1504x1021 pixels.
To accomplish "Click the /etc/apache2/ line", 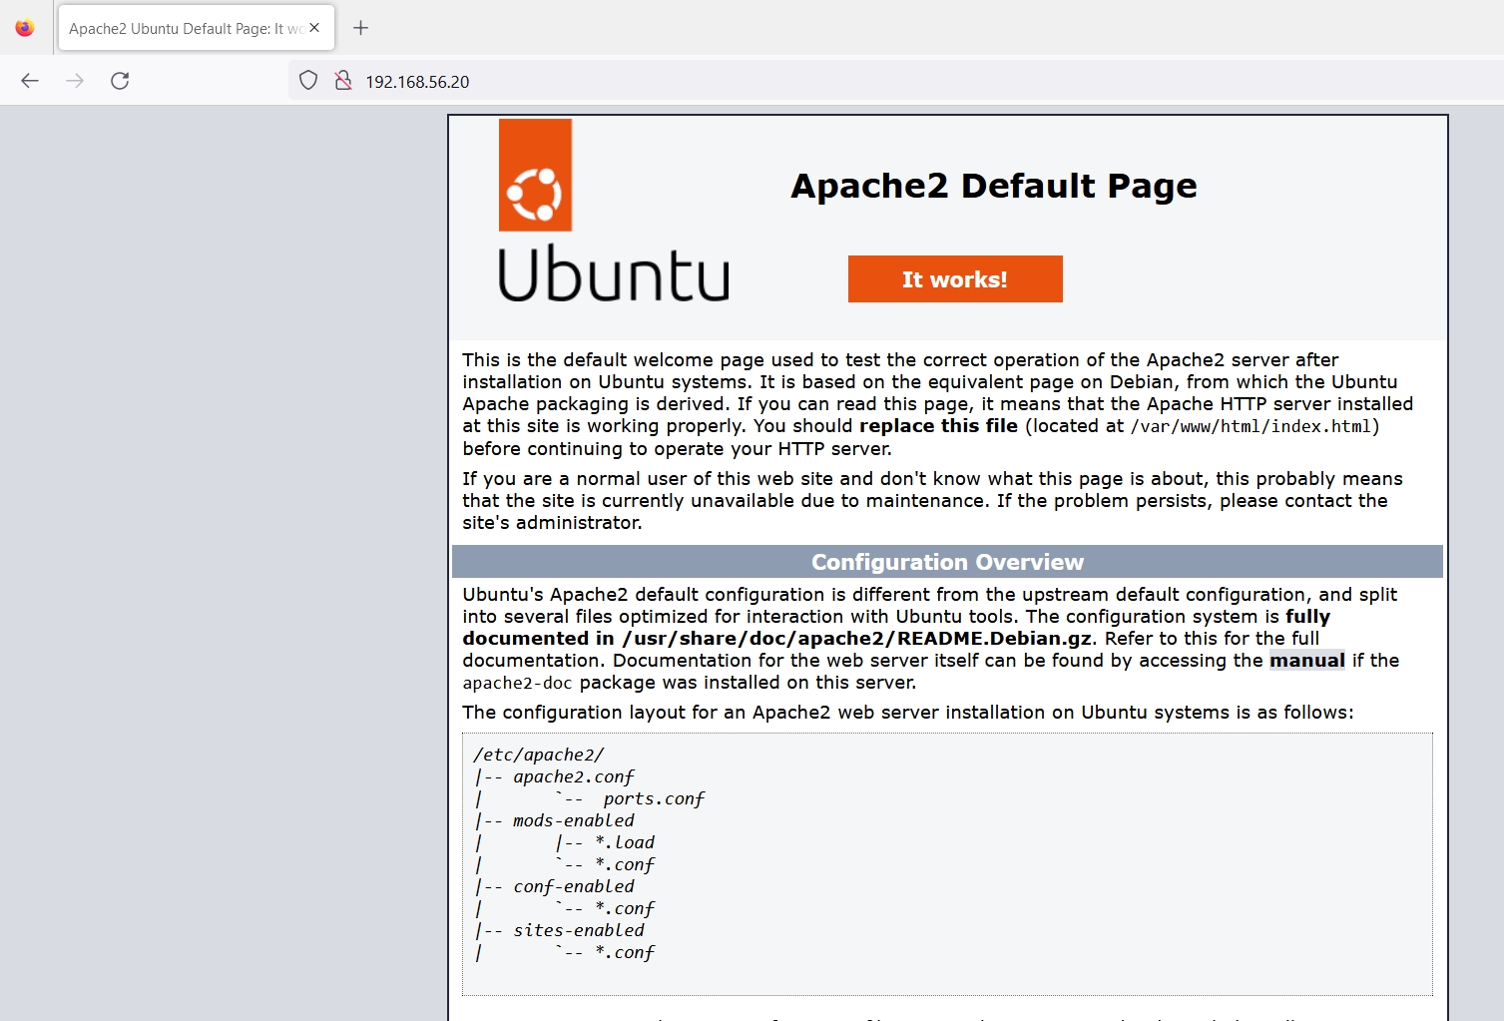I will (539, 756).
